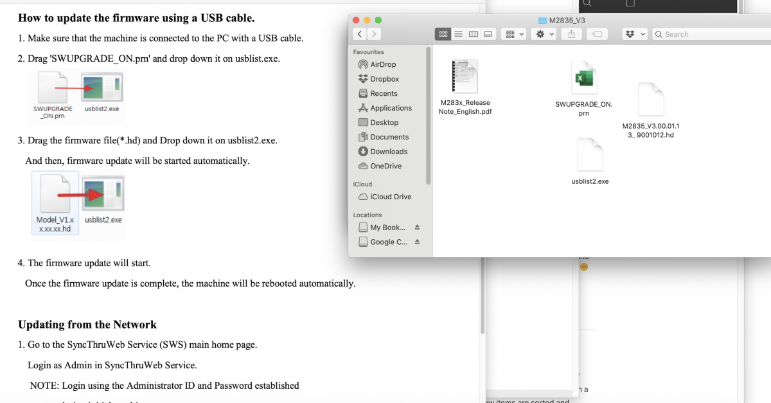Open the gear action menu

[x=544, y=34]
